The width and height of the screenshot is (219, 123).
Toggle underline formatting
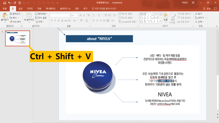click(59, 21)
